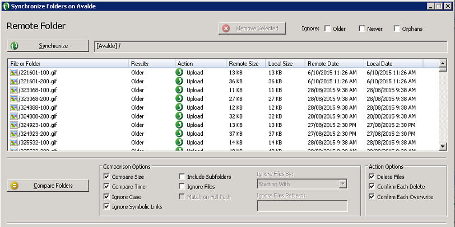Uncheck Confirm Each Delete option
This screenshot has height=227, width=455.
[x=372, y=187]
